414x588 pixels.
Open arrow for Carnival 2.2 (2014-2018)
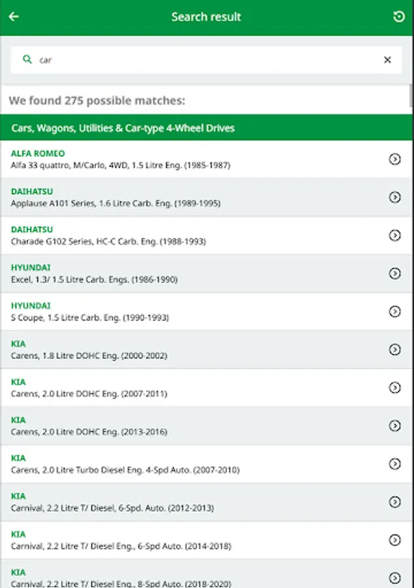(394, 540)
